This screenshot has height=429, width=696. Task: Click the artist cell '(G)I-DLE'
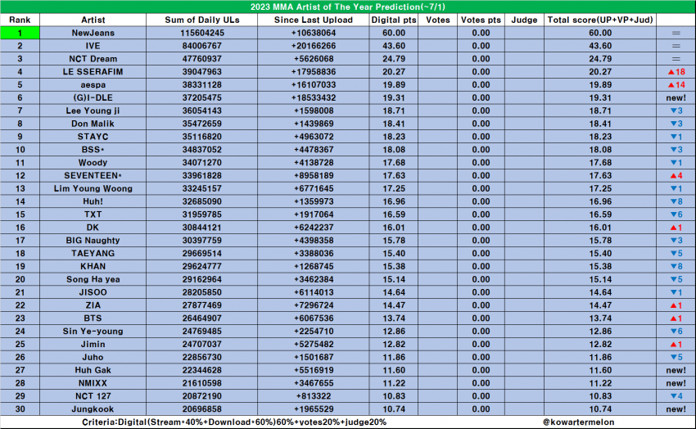coord(93,97)
